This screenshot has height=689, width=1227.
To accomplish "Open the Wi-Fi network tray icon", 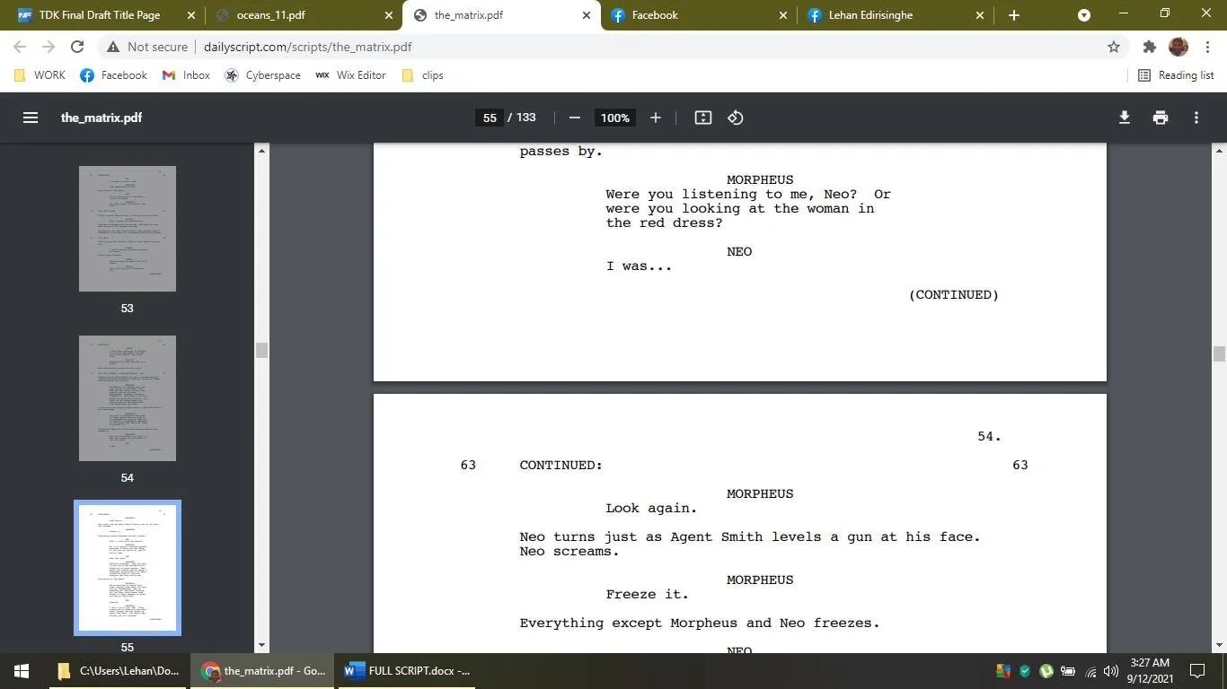I will click(1090, 671).
